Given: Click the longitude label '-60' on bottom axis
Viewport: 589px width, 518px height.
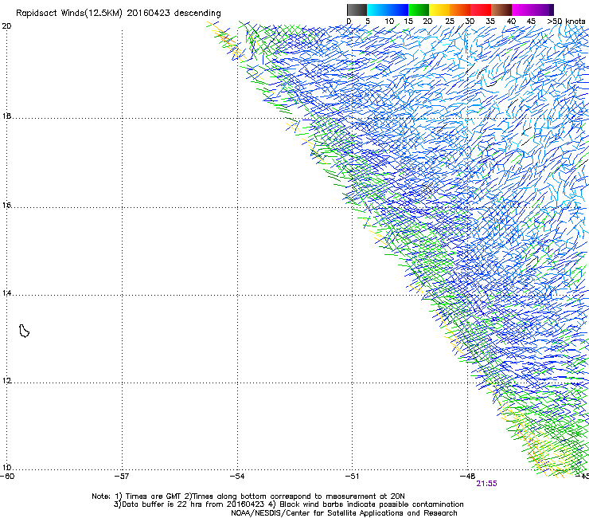Looking at the screenshot, I should click(7, 477).
